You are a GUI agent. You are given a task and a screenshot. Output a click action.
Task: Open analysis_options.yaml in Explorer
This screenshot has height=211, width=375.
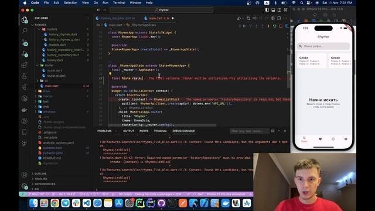[x=59, y=143]
